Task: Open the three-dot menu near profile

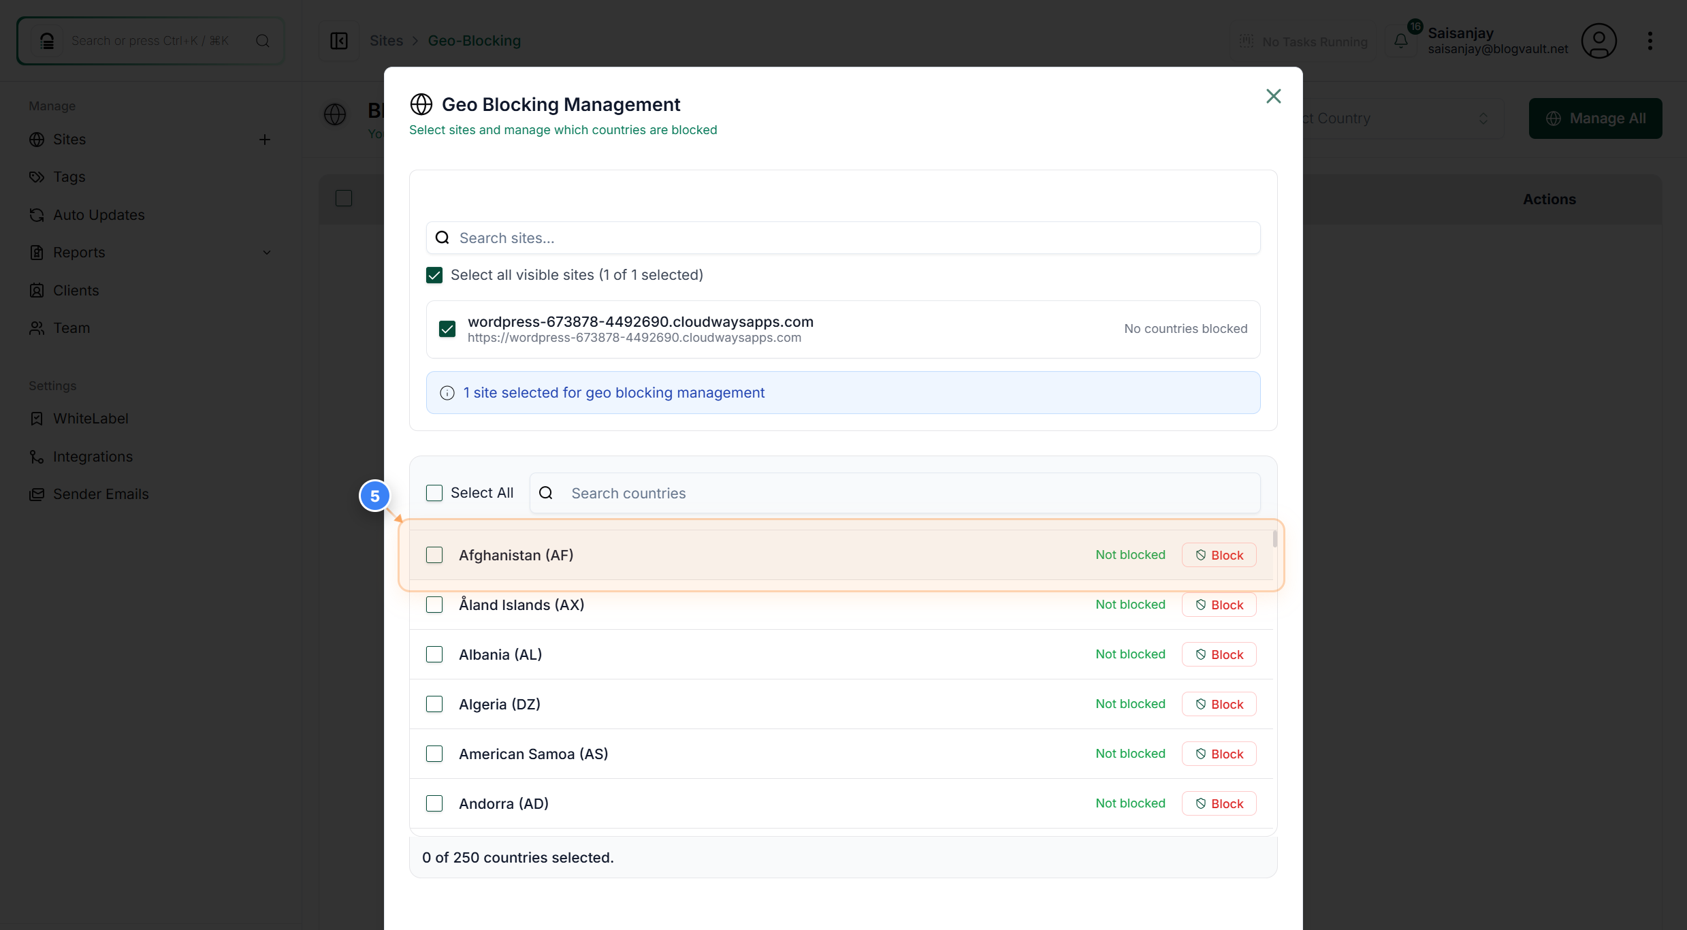Action: click(1650, 41)
